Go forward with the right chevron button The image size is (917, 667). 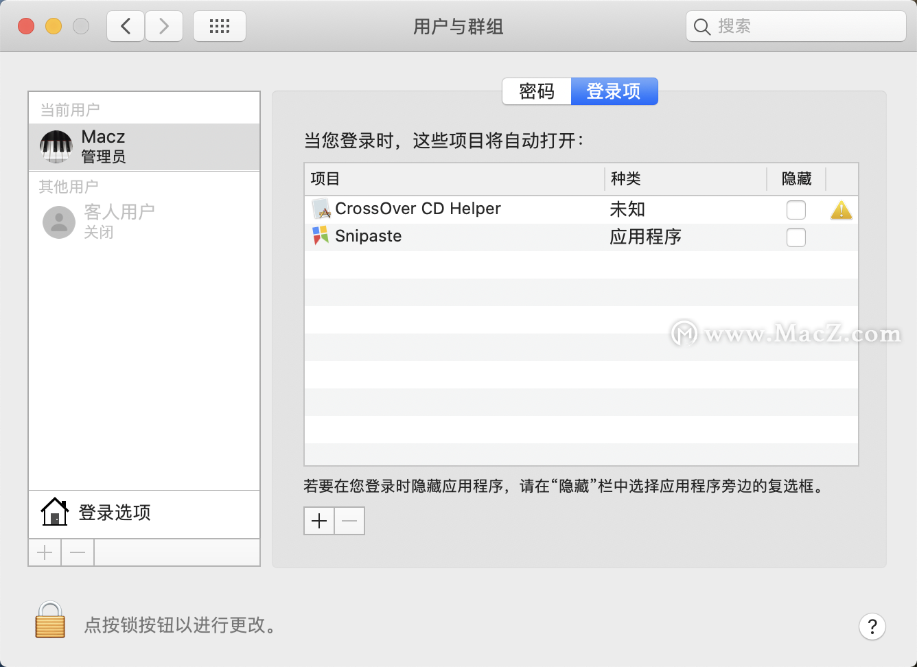click(x=164, y=27)
